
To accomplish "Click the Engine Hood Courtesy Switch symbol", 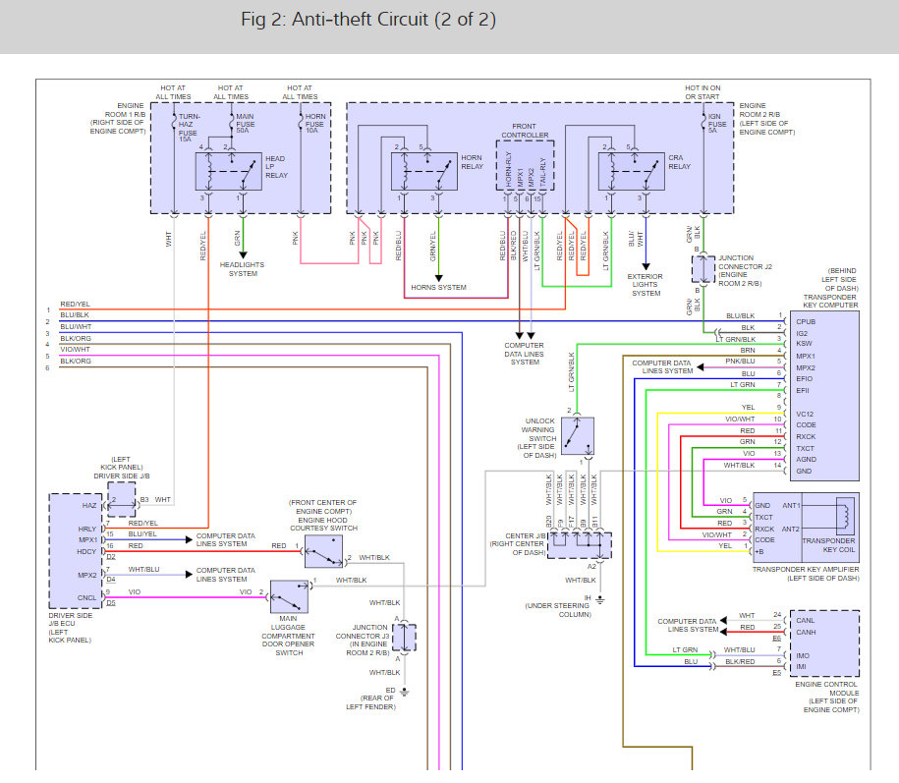I will [323, 551].
